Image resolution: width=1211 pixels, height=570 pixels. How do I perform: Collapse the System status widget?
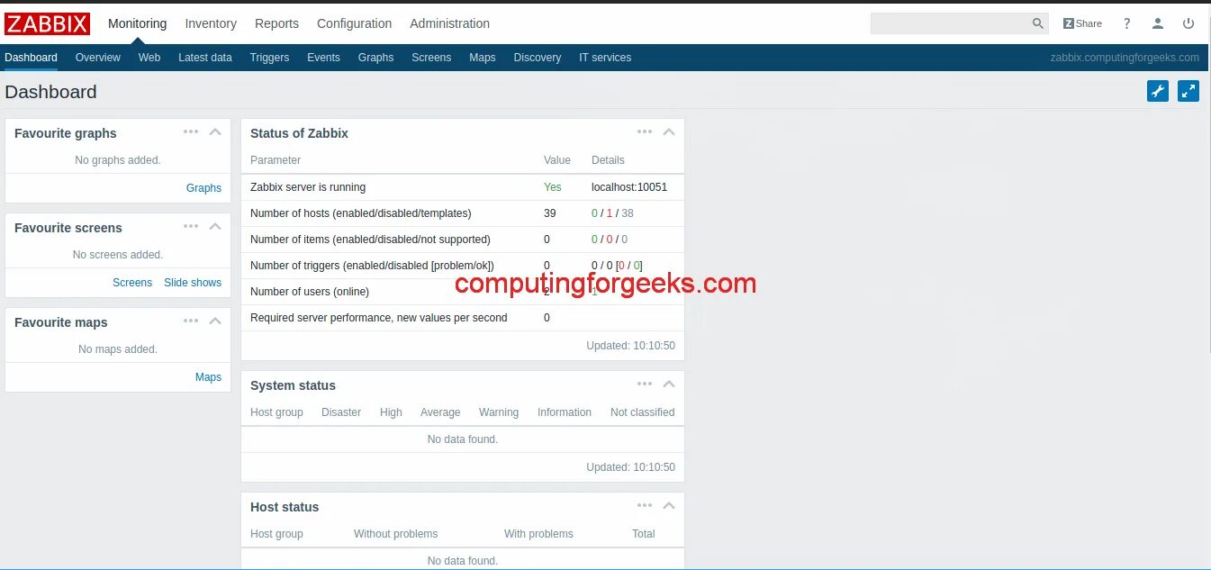[669, 384]
